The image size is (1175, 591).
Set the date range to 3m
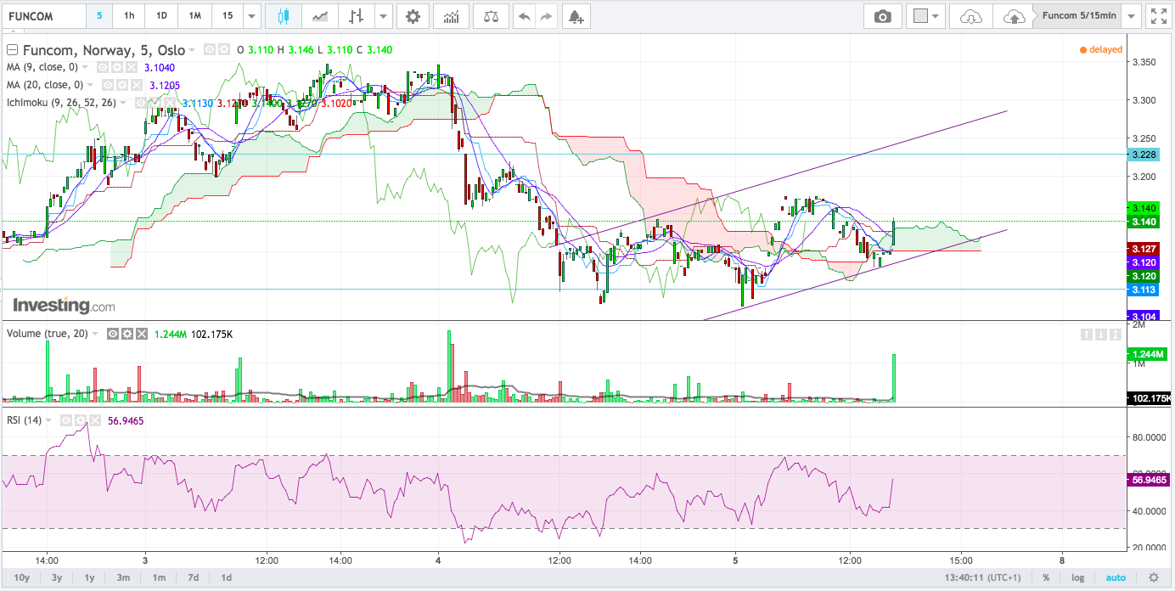click(123, 577)
